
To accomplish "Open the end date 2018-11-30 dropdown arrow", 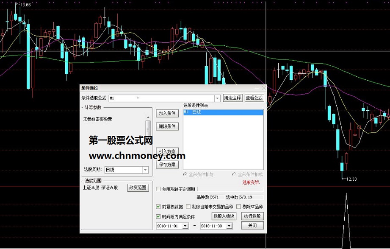I will tap(229, 226).
